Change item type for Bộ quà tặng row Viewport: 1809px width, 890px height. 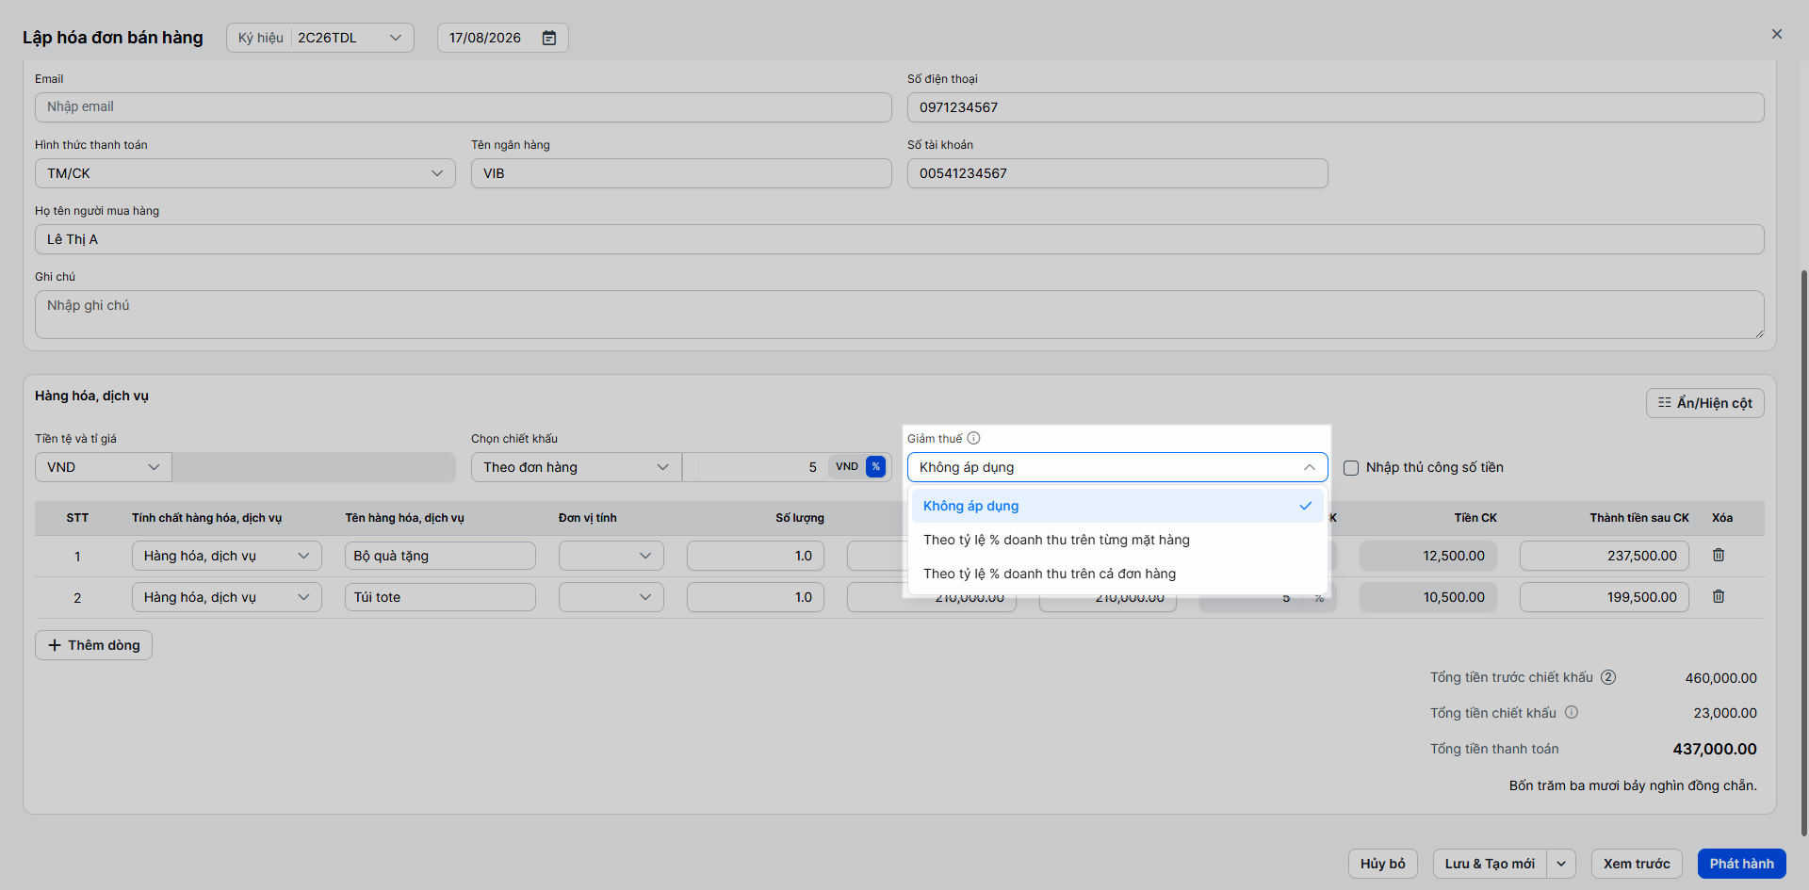(x=227, y=556)
